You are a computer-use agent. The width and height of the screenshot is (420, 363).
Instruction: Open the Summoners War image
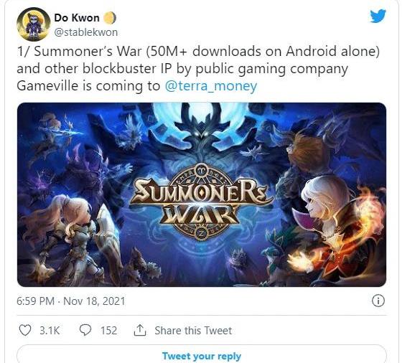[x=202, y=194]
